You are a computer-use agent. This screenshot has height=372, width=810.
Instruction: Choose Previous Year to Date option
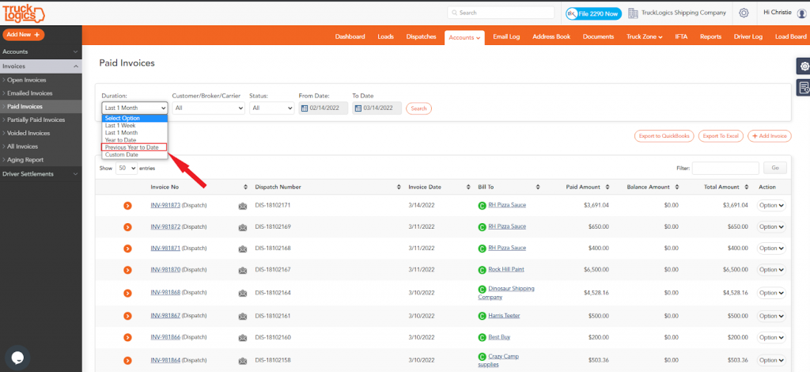pyautogui.click(x=134, y=147)
